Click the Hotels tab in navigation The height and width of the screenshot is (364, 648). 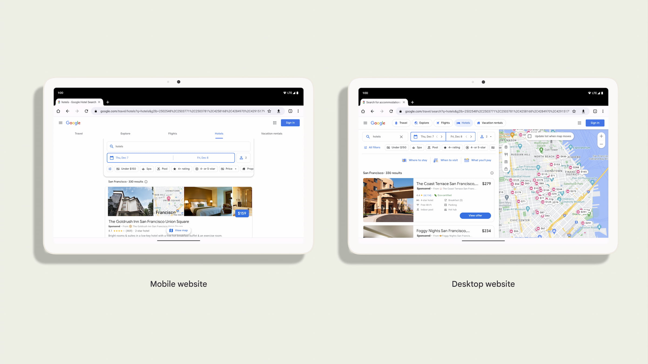pos(218,133)
